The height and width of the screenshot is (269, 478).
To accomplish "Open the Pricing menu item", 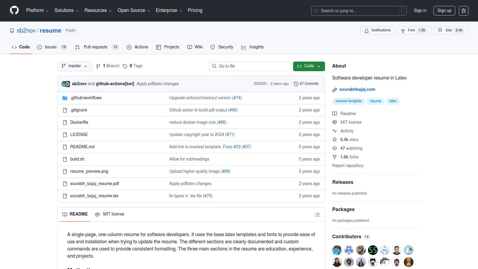I will point(195,10).
